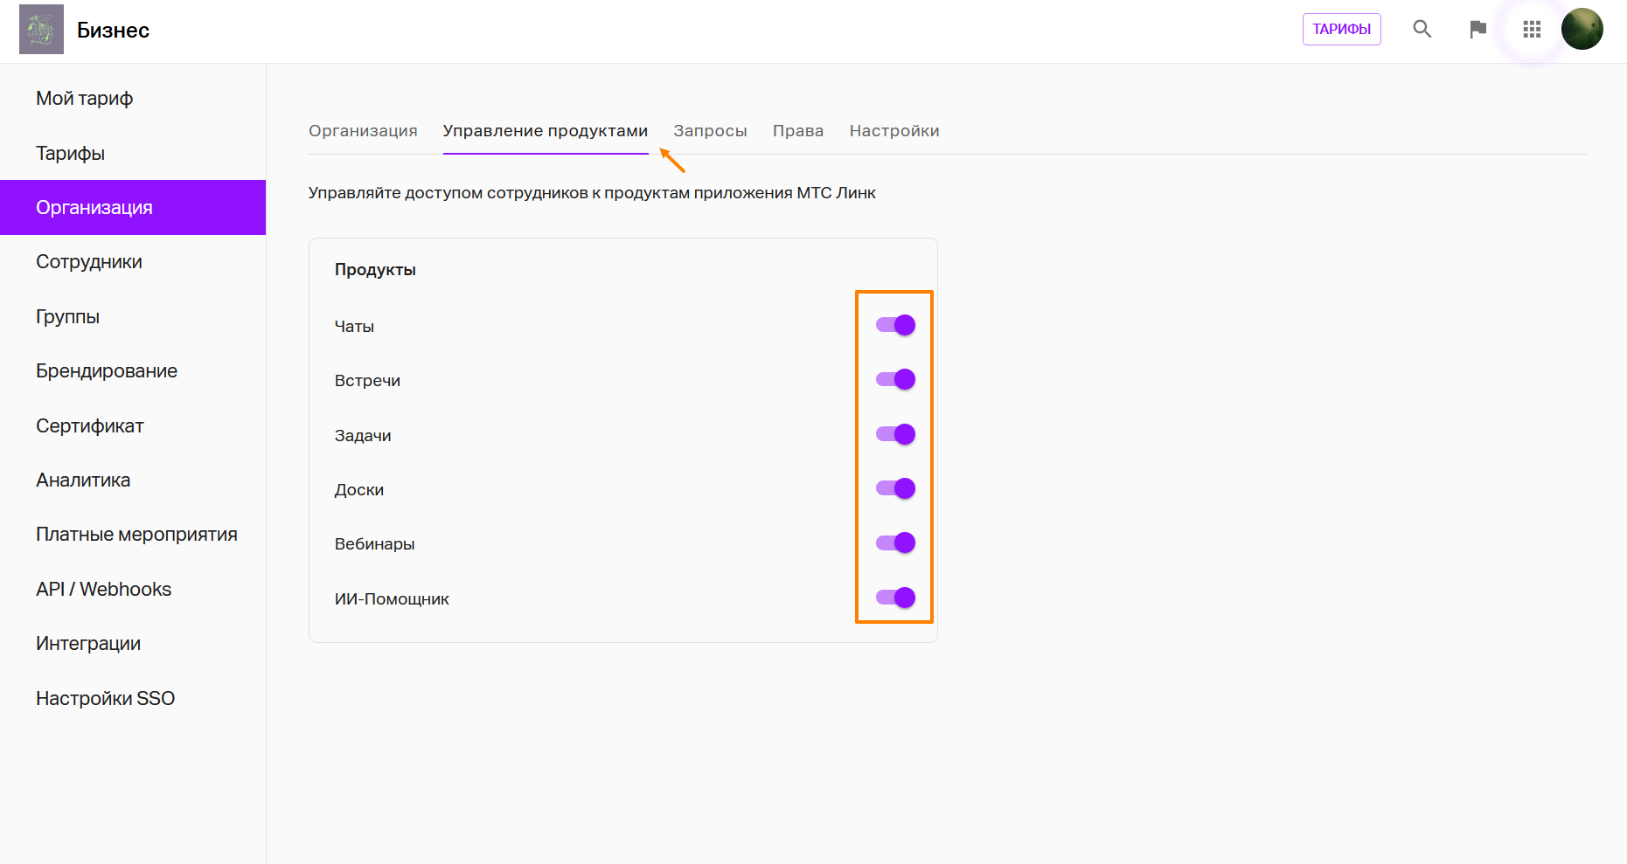
Task: Select Платные мероприятия in the sidebar
Action: [133, 535]
